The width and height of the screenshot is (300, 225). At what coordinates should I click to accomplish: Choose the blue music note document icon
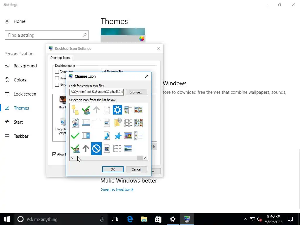107,136
